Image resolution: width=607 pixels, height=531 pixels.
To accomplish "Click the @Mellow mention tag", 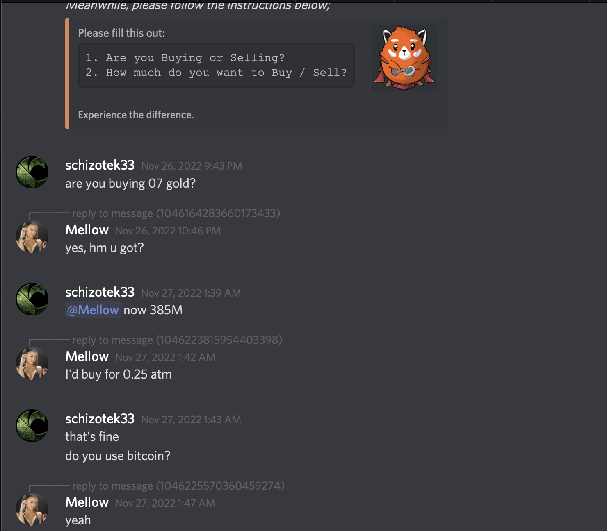I will pyautogui.click(x=93, y=310).
